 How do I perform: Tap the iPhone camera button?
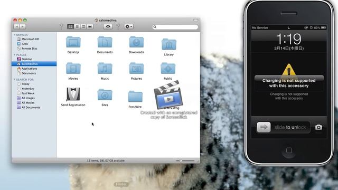[x=318, y=127]
